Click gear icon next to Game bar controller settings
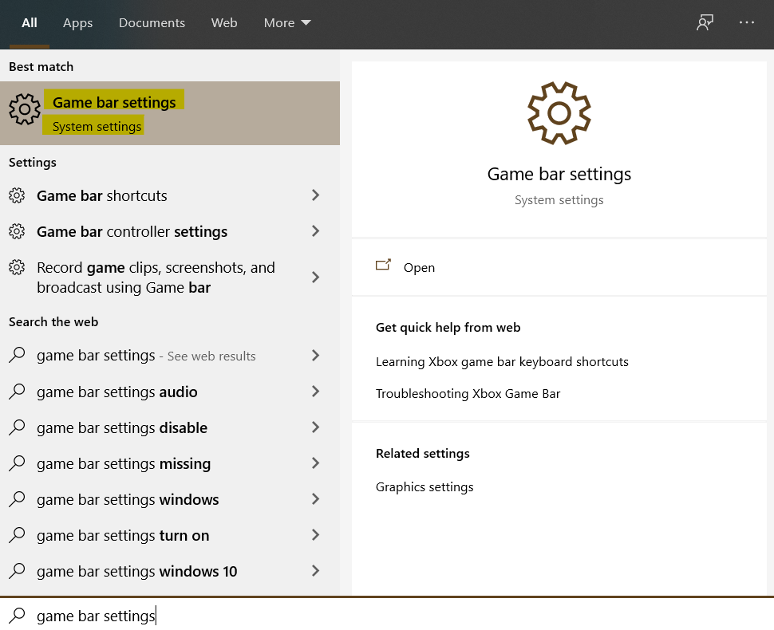774x630 pixels. tap(17, 231)
